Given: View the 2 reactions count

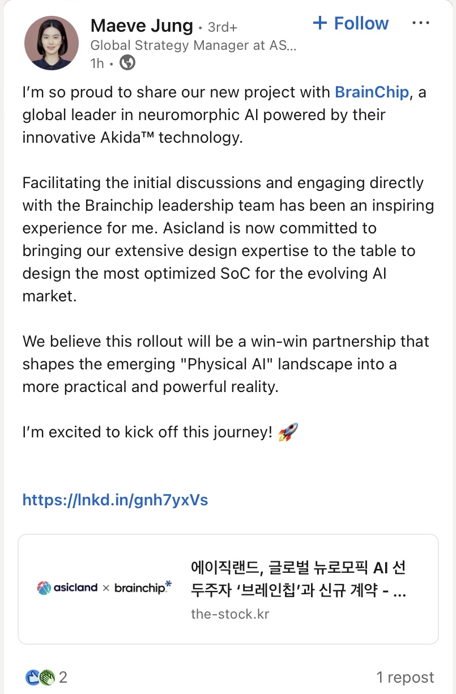Looking at the screenshot, I should 63,677.
